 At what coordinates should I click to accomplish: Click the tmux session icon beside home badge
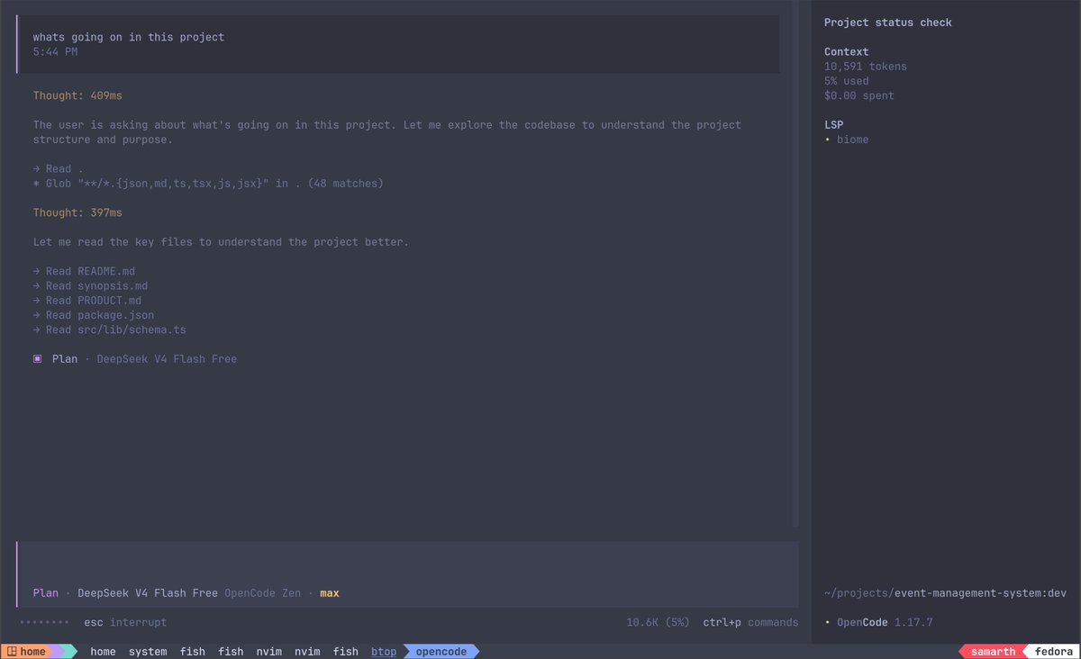[13, 652]
